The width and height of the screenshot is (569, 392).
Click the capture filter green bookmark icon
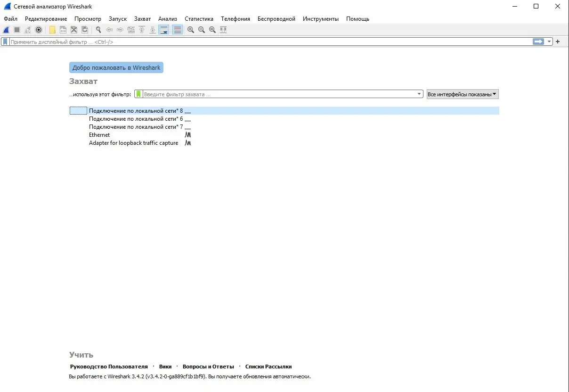pos(138,94)
